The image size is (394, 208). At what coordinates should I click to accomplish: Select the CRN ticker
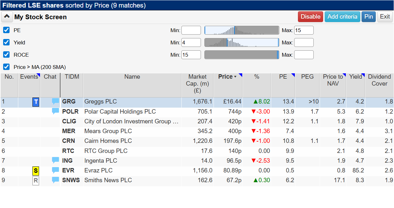pos(69,141)
